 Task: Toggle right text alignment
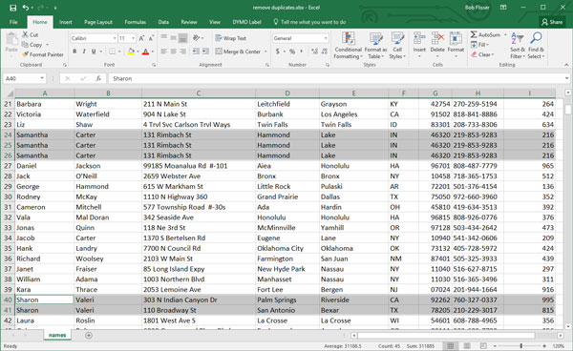click(183, 52)
